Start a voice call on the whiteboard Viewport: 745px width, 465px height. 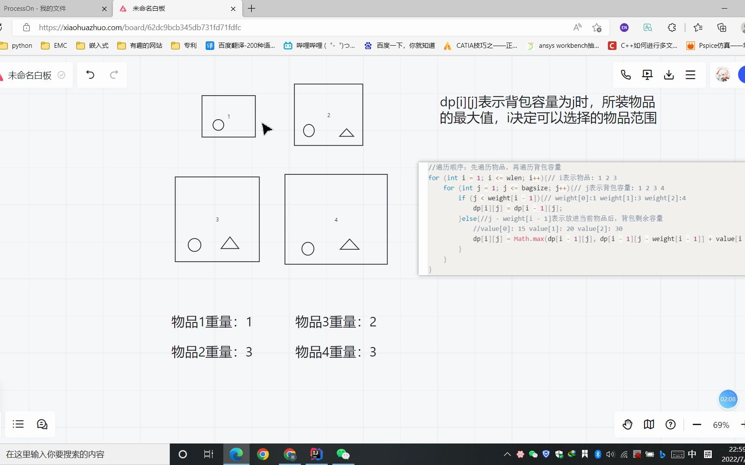coord(626,74)
